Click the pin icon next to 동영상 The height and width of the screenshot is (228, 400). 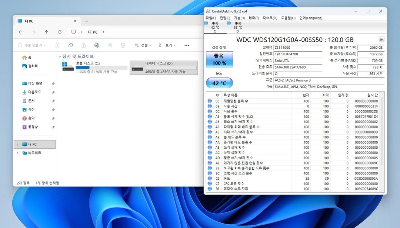[53, 127]
